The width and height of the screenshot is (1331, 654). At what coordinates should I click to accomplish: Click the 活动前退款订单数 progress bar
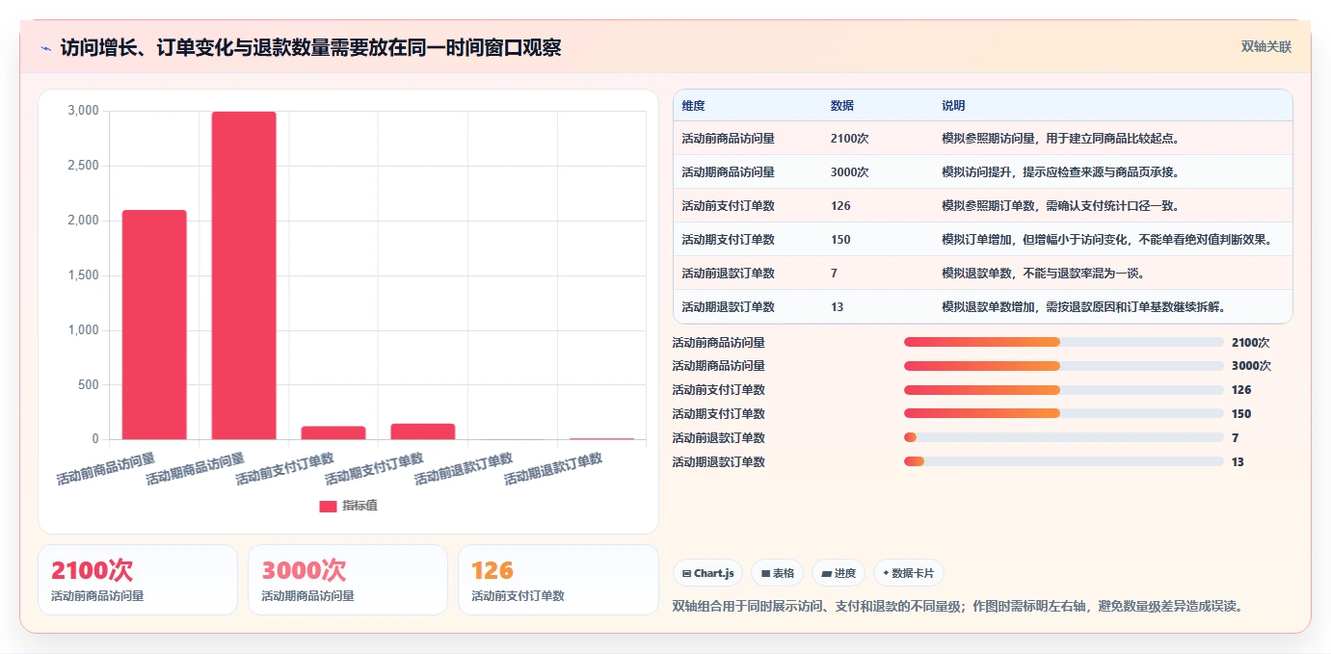(x=1064, y=438)
